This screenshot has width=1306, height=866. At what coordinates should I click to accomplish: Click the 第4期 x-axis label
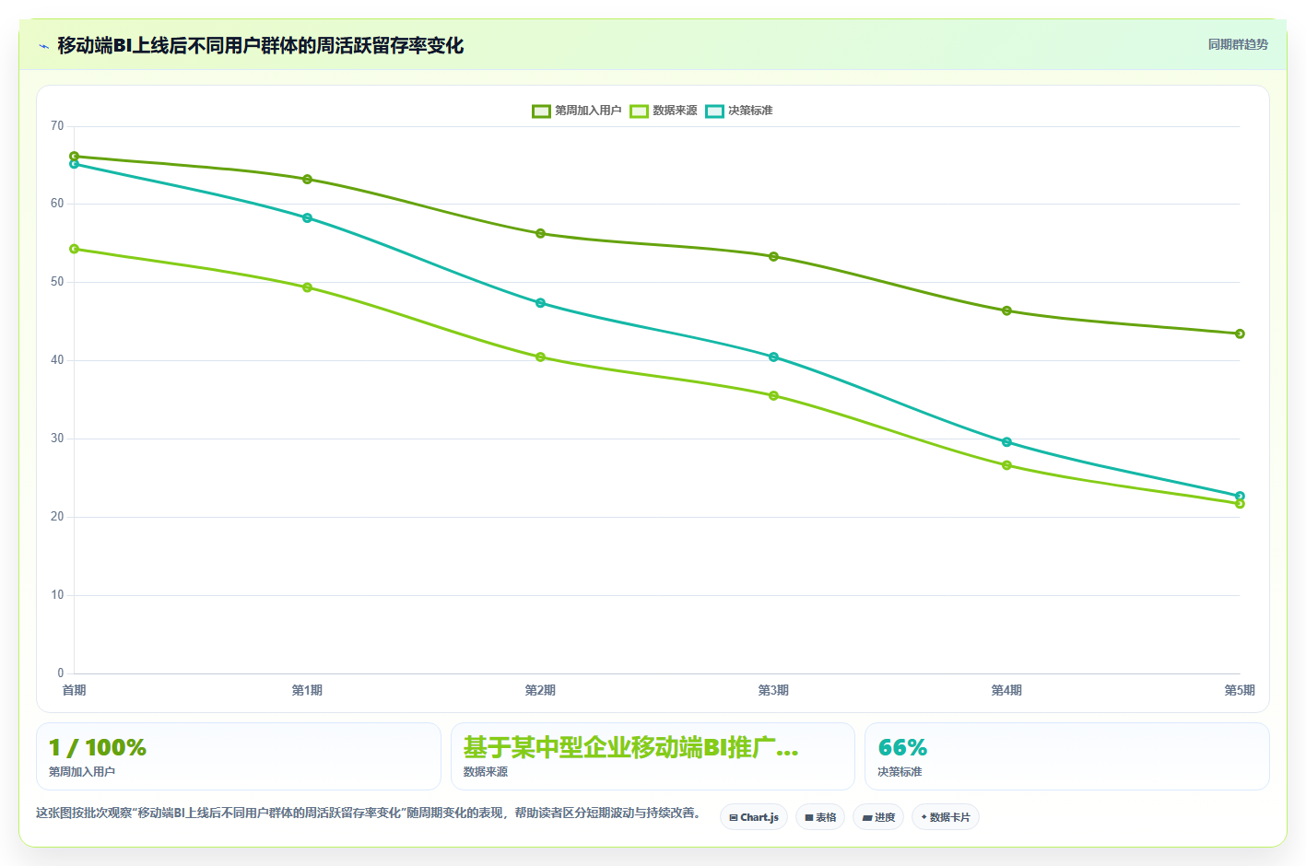coord(1006,690)
